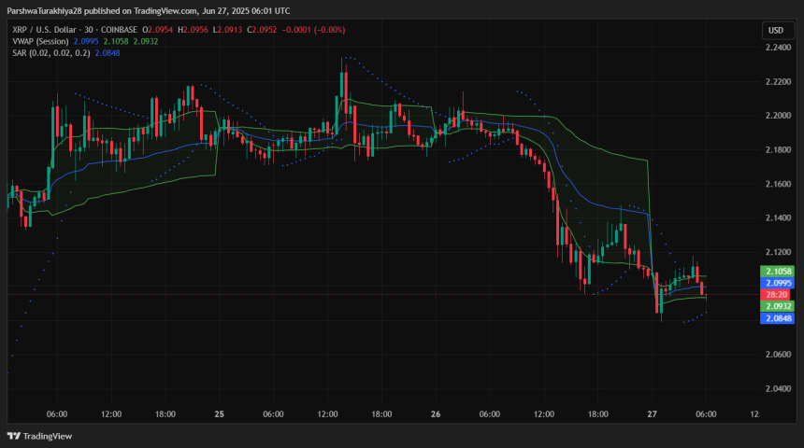Click the 2.0400 price axis level
Image resolution: width=804 pixels, height=448 pixels.
coord(778,388)
